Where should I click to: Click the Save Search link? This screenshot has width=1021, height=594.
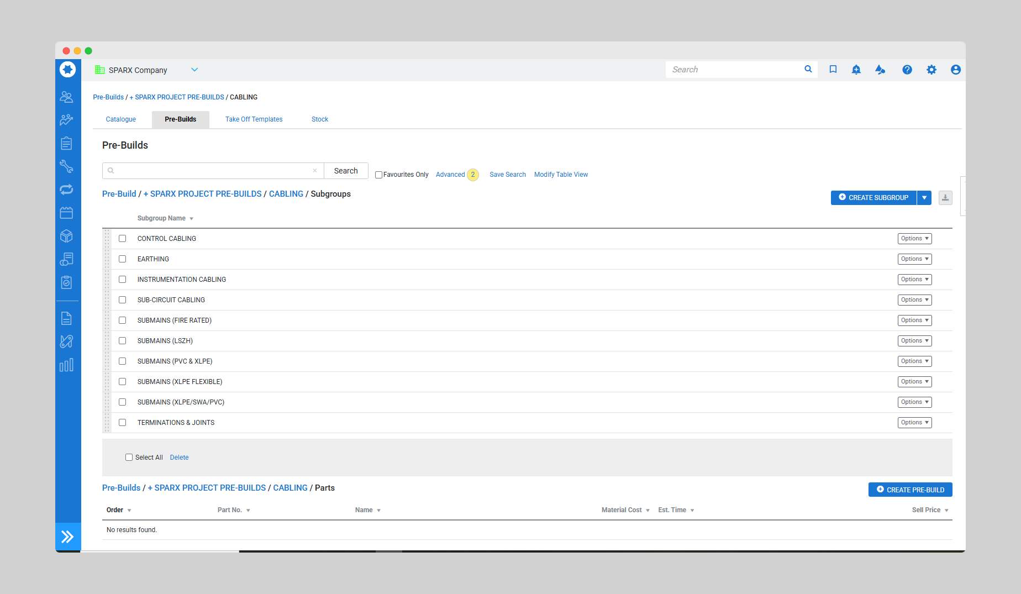pyautogui.click(x=508, y=175)
